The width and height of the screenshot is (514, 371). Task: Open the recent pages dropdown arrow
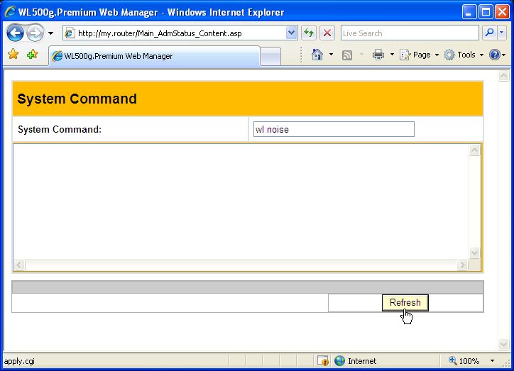pyautogui.click(x=50, y=33)
